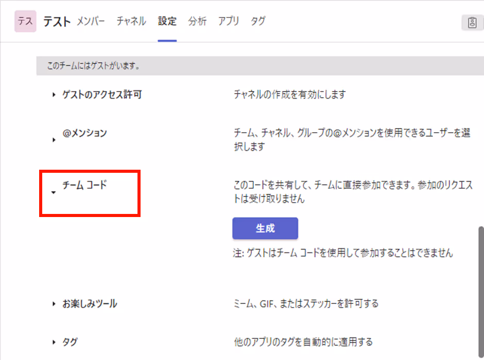Screen dimensions: 484x360
Task: Click the note about ゲストはチーム コード
Action: (342, 253)
